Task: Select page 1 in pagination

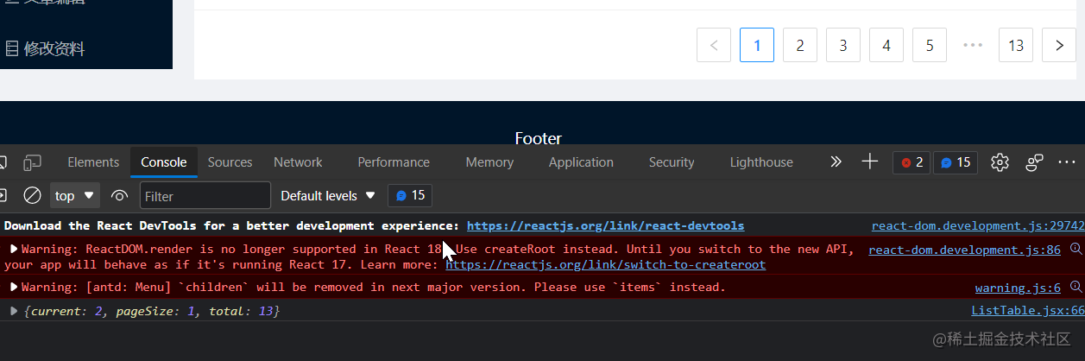Action: (x=757, y=45)
